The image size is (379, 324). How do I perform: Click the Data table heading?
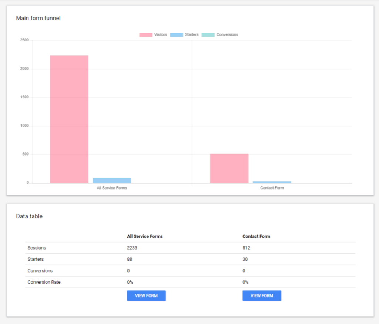pos(29,216)
